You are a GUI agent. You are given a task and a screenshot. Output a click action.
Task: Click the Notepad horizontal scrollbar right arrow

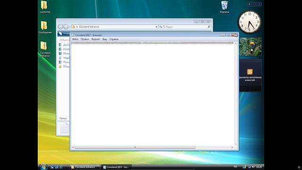click(232, 147)
